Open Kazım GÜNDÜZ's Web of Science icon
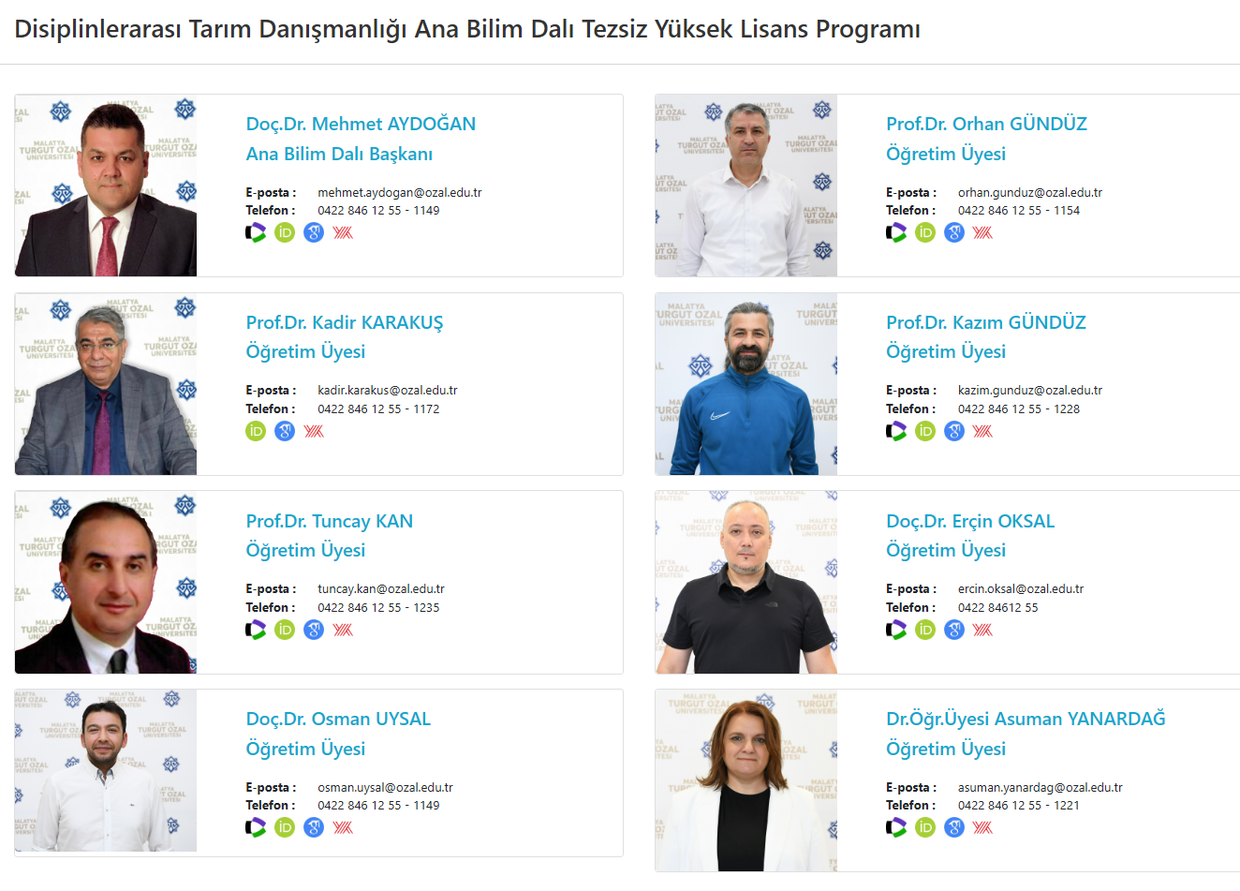This screenshot has width=1240, height=891. pyautogui.click(x=896, y=431)
